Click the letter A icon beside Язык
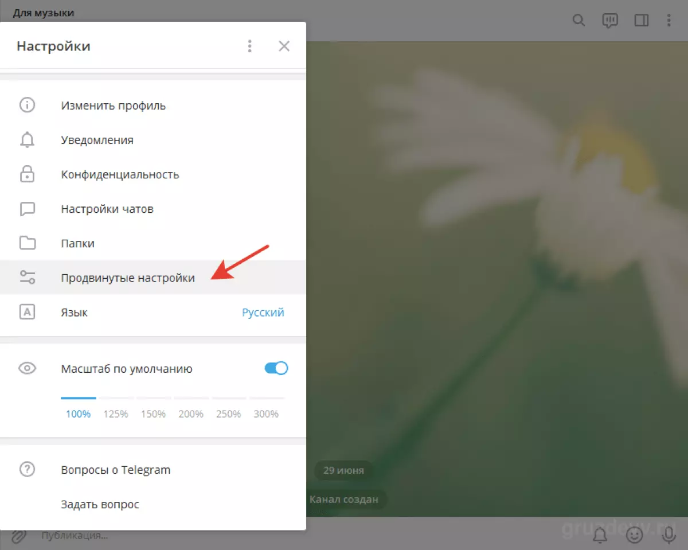The width and height of the screenshot is (688, 550). [x=28, y=312]
